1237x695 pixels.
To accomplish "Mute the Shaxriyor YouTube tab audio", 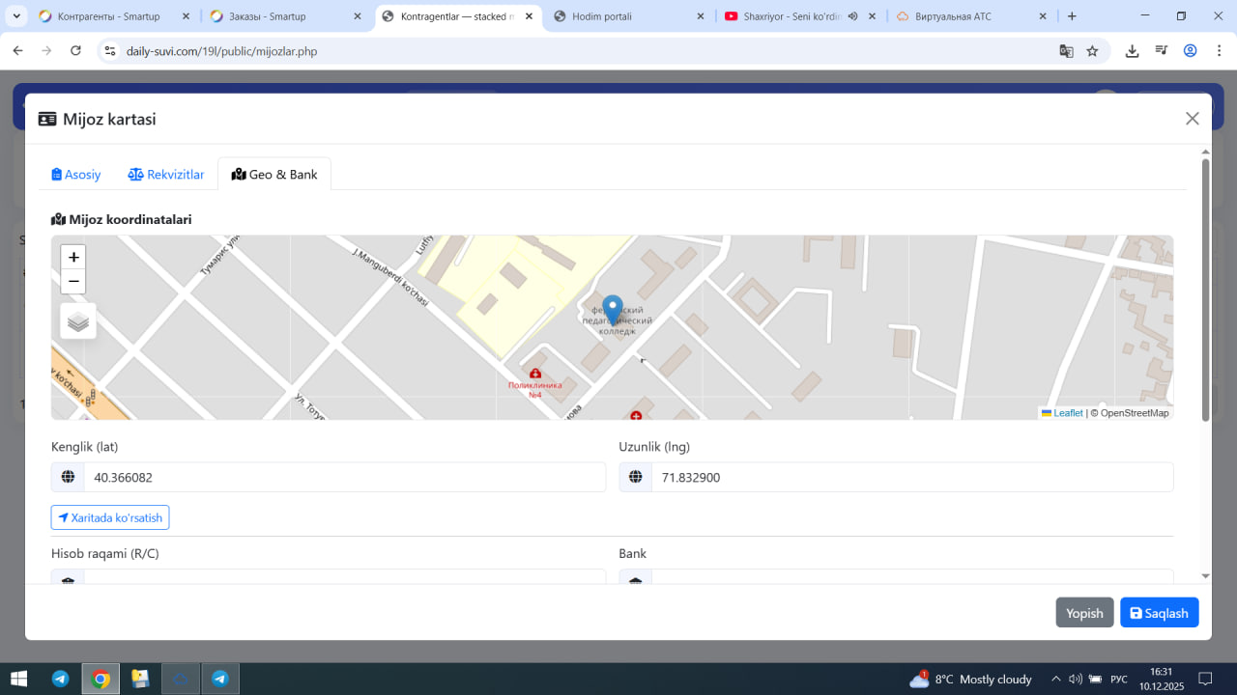I will pos(852,16).
